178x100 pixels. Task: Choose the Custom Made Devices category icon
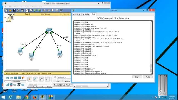click(x=19, y=85)
